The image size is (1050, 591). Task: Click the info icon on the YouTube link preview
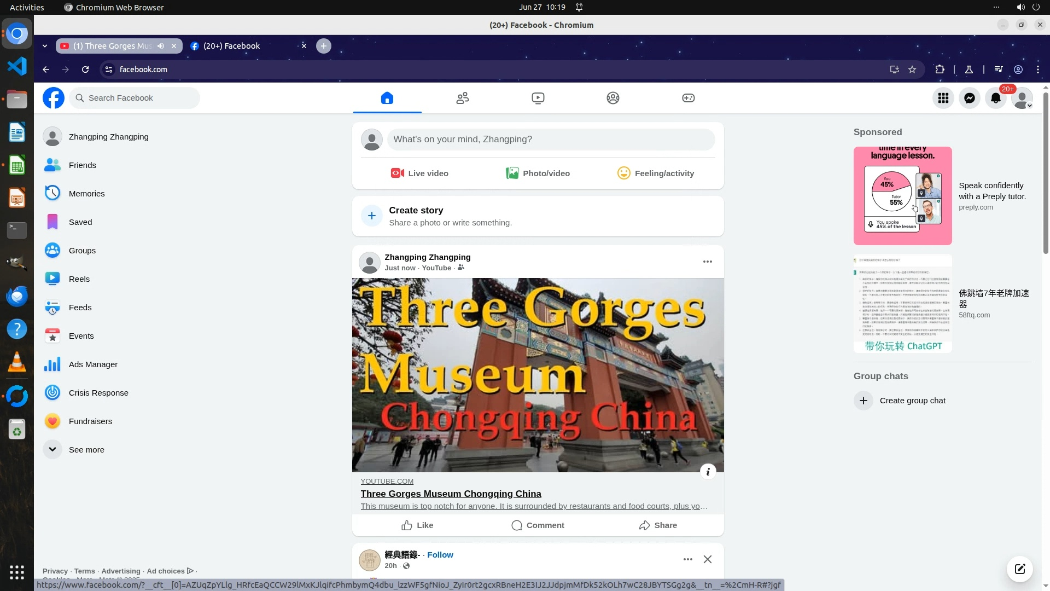click(708, 472)
